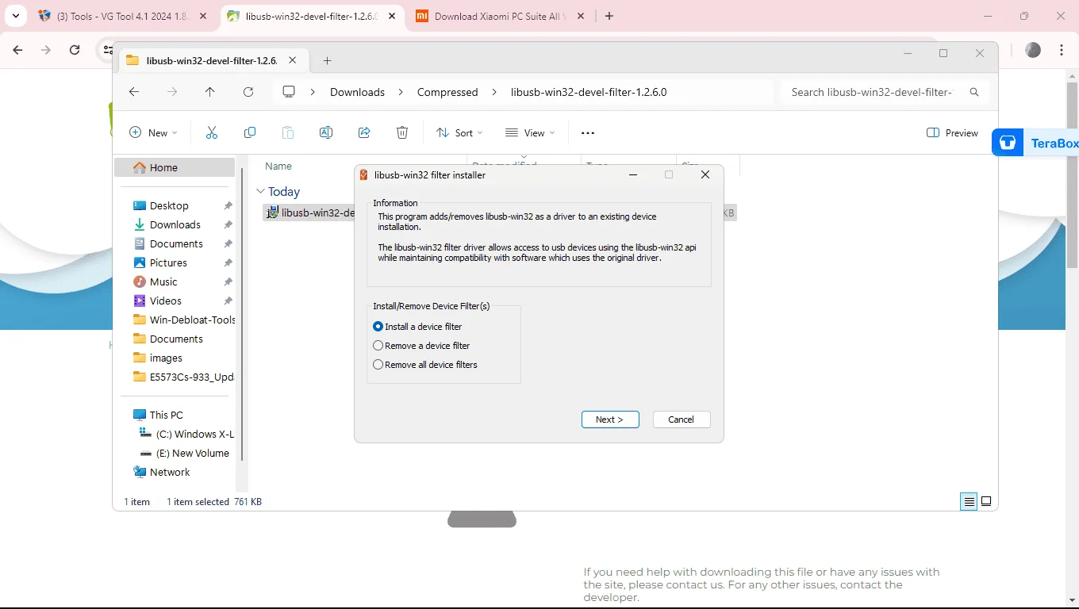Screen dimensions: 1079x609
Task: Click the Copy icon in Explorer toolbar
Action: [250, 133]
